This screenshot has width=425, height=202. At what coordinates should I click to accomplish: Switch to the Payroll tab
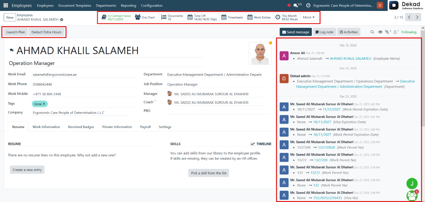(x=145, y=127)
